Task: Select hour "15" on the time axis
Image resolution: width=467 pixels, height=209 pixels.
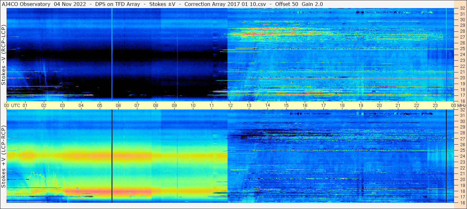Action: point(286,105)
